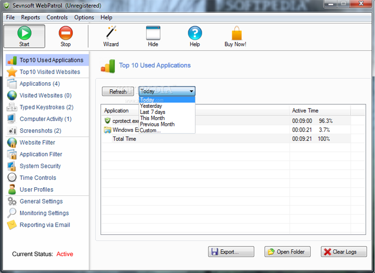The width and height of the screenshot is (375, 273).
Task: Click the Total Time row label
Action: [124, 139]
